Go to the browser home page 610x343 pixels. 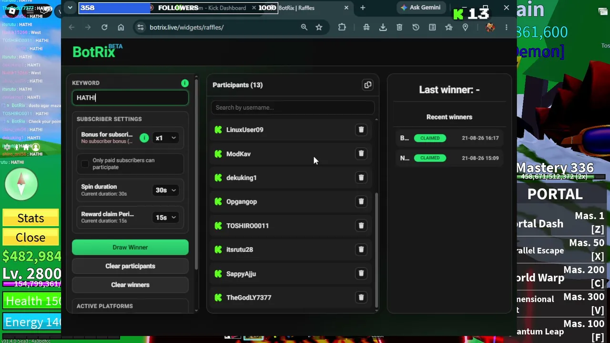(121, 27)
